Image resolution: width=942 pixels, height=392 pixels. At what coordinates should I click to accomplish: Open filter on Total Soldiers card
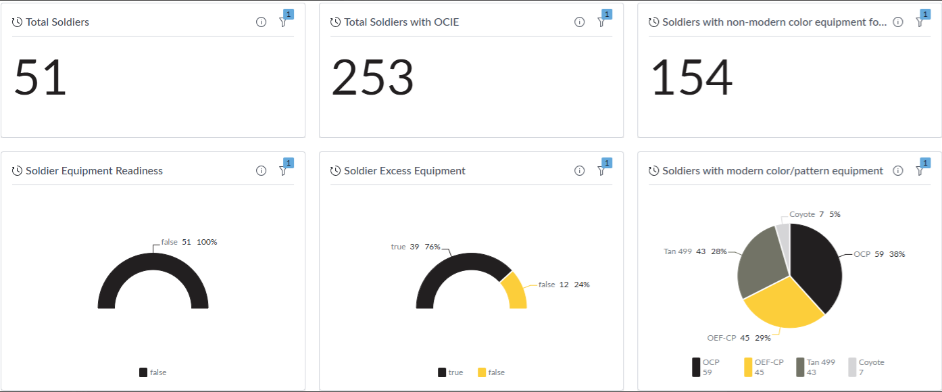[282, 22]
